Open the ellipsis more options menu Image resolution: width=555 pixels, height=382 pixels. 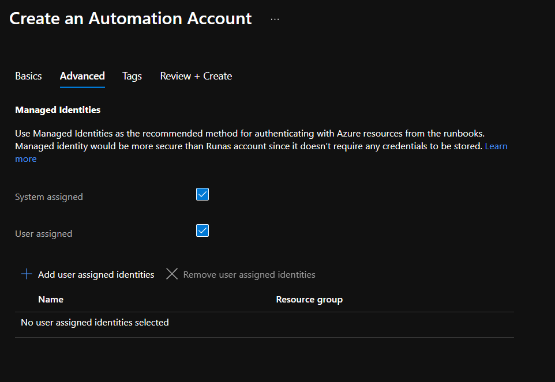[275, 19]
